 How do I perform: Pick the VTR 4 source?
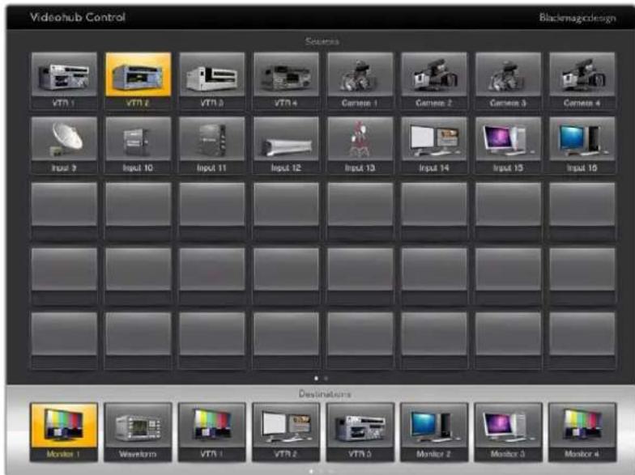coord(286,81)
